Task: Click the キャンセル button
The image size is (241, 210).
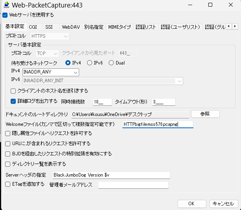Action: tap(223, 204)
